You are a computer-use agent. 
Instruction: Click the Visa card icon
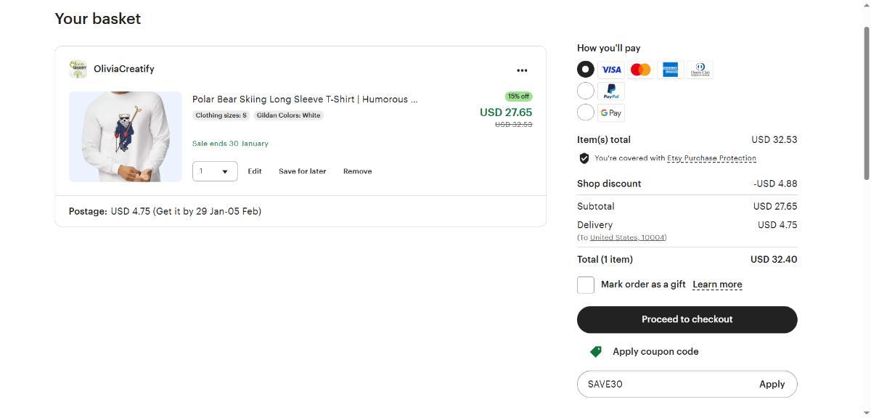[x=611, y=70]
